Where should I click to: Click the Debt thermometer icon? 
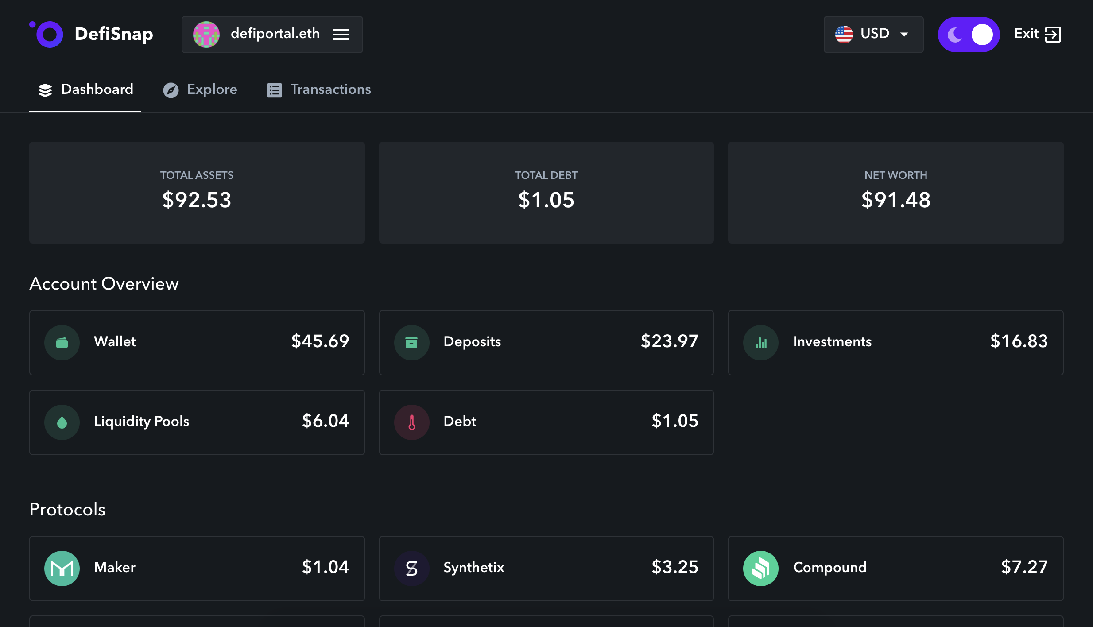pyautogui.click(x=411, y=422)
